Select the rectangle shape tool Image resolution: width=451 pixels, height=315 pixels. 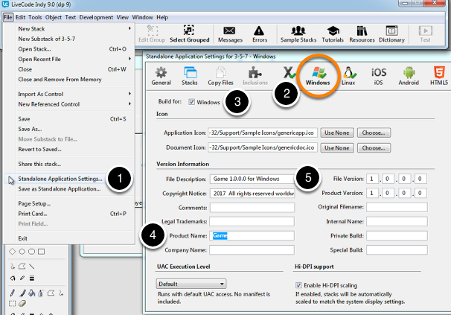(42, 252)
